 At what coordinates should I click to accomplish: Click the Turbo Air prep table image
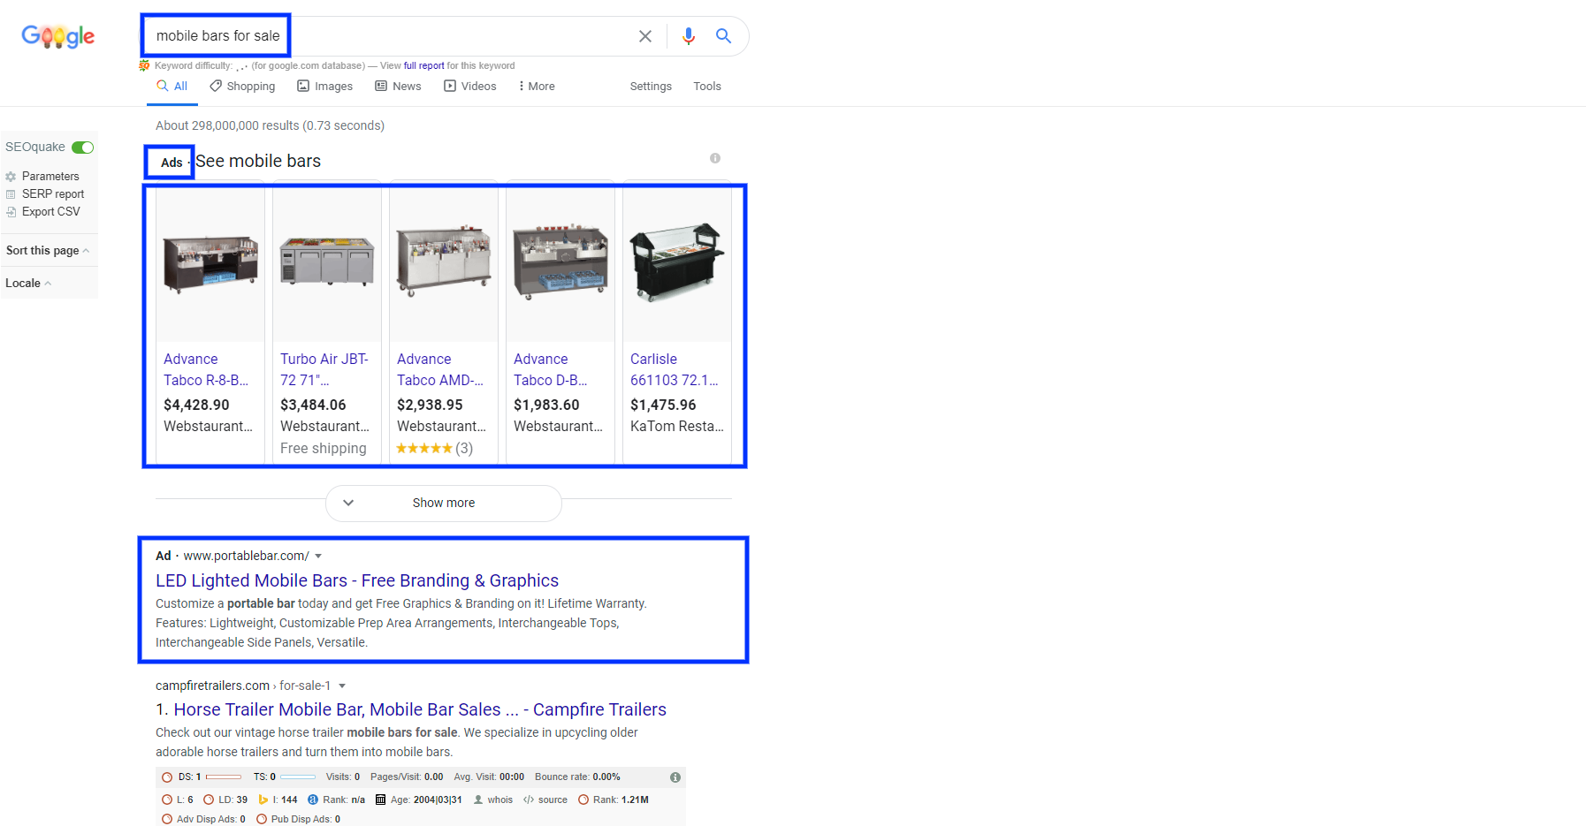[x=327, y=260]
